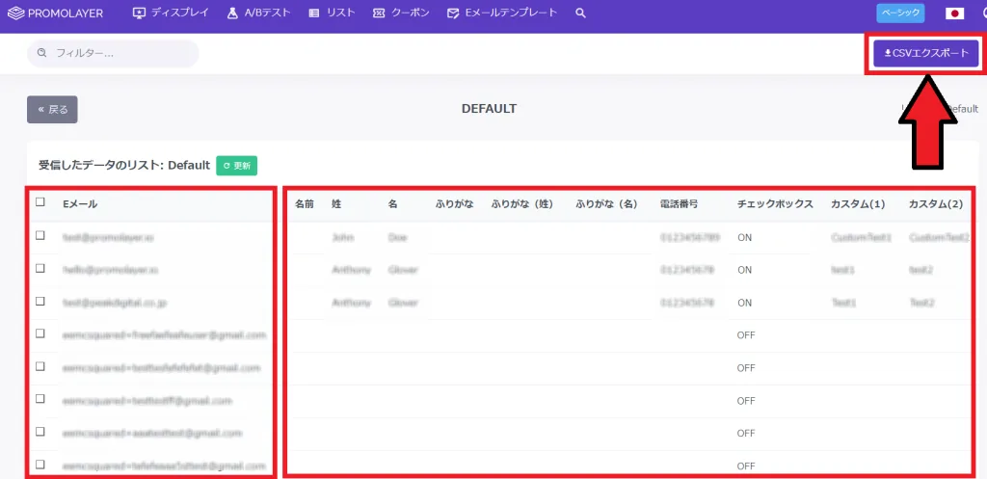Screen dimensions: 987x479
Task: Click the 名前 column header
Action: [x=305, y=204]
